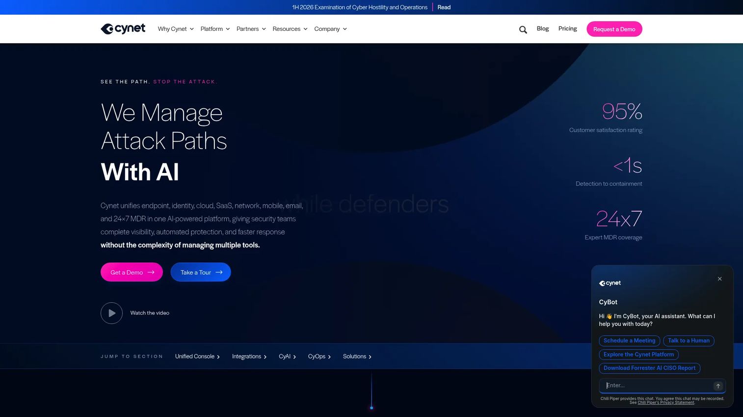
Task: Open the search magnifier icon
Action: click(x=523, y=29)
